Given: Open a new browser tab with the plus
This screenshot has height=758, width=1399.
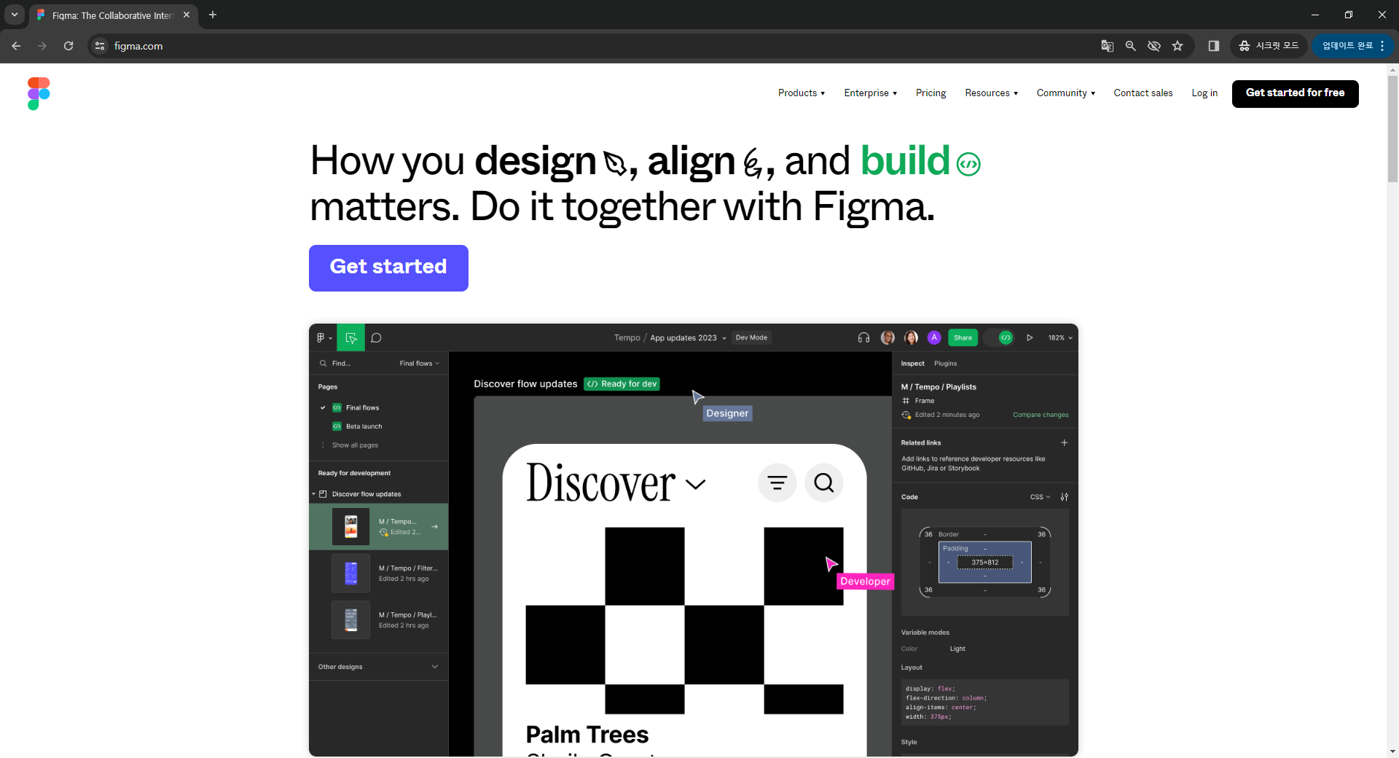Looking at the screenshot, I should pos(213,15).
